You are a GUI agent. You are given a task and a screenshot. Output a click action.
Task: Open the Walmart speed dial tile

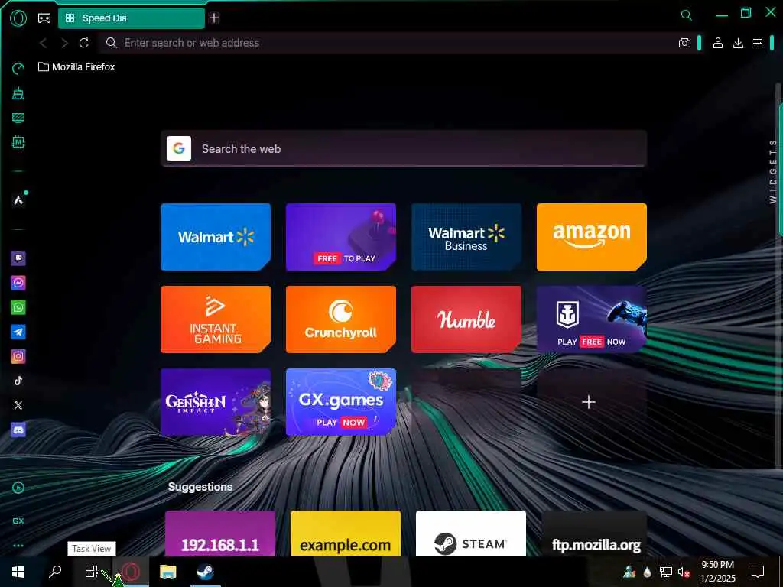[216, 237]
